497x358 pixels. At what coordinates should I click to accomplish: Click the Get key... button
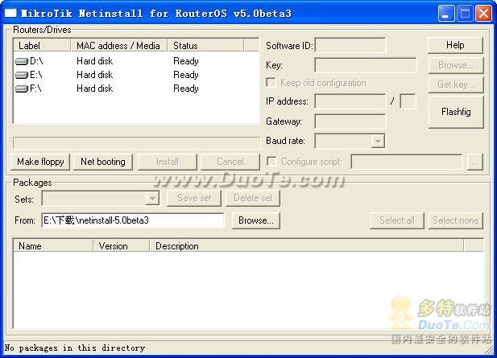(455, 84)
